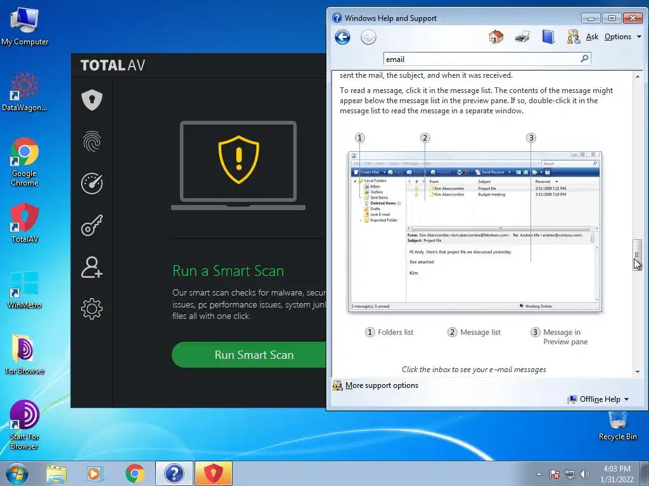Select Tor Browser folder icon on desktop

25,354
